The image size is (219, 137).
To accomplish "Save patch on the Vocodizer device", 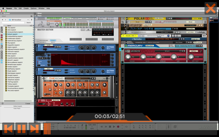I will click(184, 51).
